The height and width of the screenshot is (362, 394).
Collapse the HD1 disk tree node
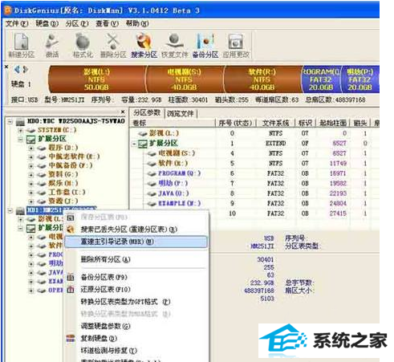(10, 210)
